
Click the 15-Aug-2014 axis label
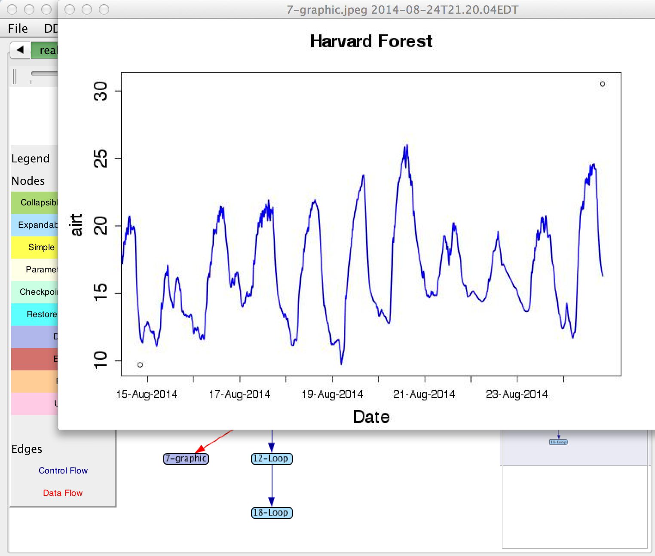pos(147,394)
